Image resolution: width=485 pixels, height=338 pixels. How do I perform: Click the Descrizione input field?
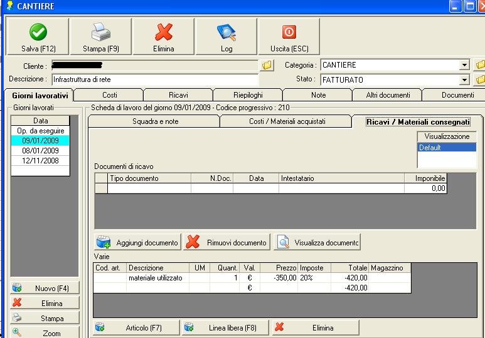[154, 80]
